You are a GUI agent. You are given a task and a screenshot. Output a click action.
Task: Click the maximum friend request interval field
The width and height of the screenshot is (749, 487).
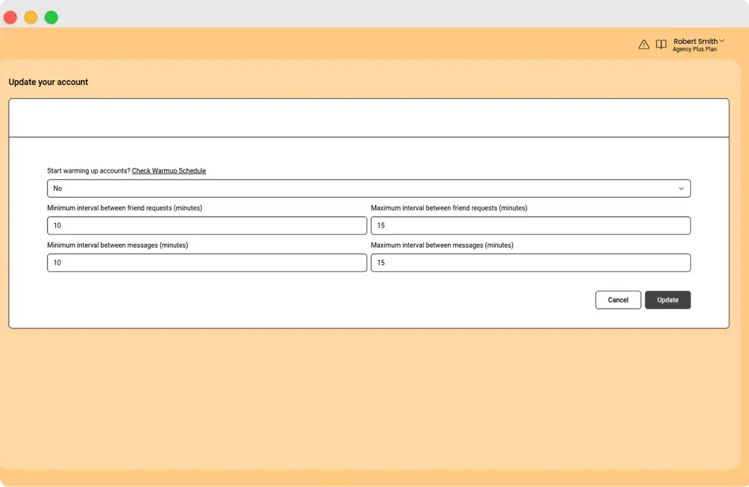[x=530, y=225]
